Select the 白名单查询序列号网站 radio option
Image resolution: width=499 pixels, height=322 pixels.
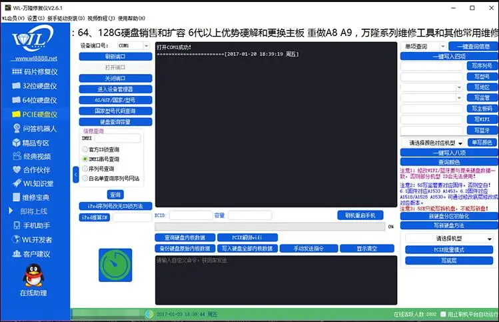pos(85,178)
